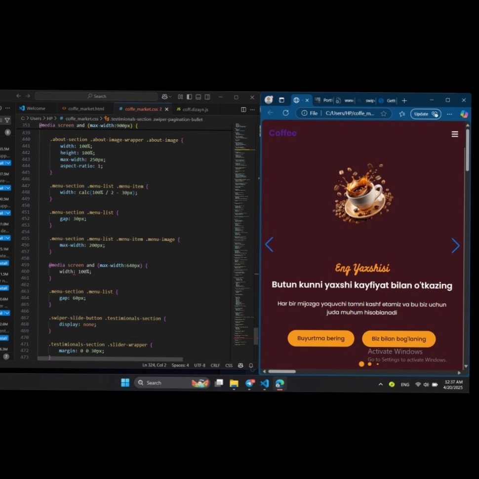Toggle the primary sidebar layout icon
This screenshot has width=479, height=479.
pos(189,97)
